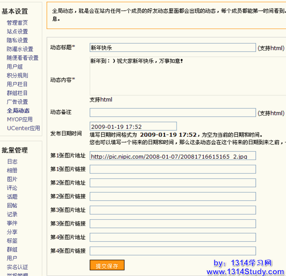Image resolution: width=286 pixels, height=276 pixels.
Task: Open 实名认证 in the sidebar
Action: coord(17,267)
